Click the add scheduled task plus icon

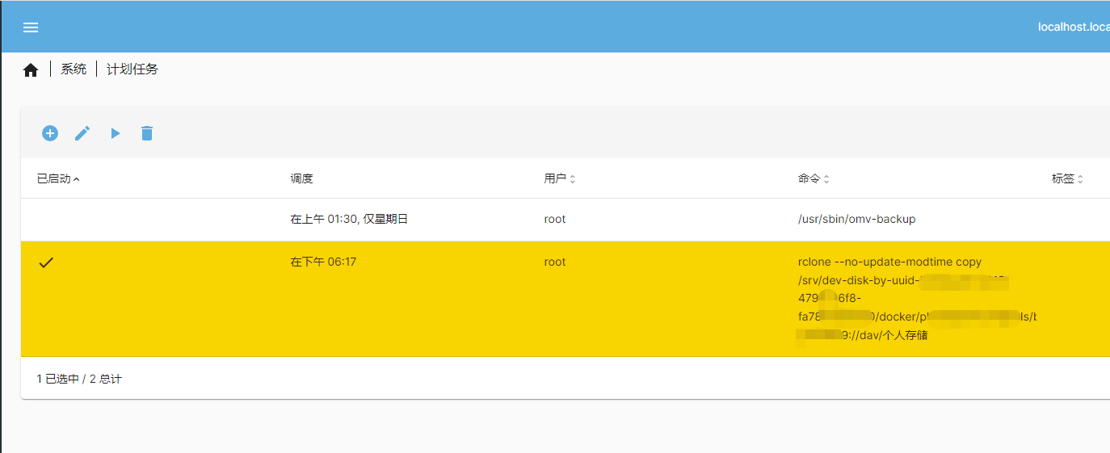(50, 133)
